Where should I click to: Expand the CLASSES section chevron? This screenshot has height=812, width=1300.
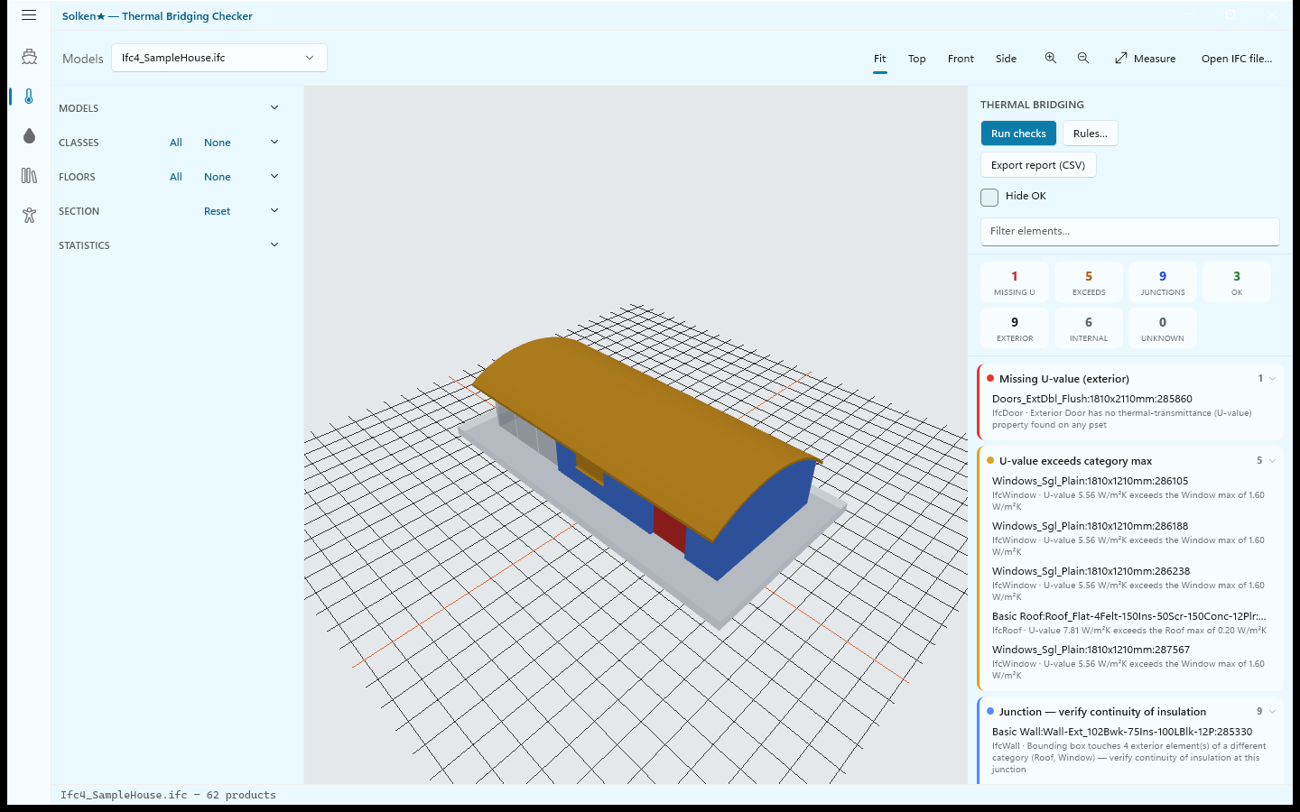274,143
